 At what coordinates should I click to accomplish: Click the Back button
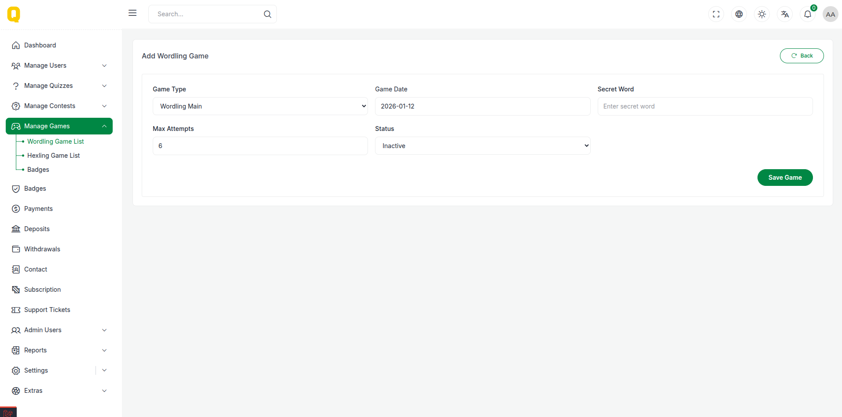[802, 56]
